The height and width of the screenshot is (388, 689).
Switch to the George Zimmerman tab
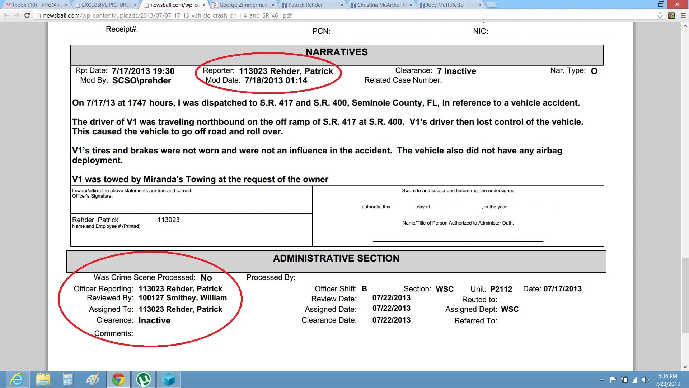click(x=243, y=5)
